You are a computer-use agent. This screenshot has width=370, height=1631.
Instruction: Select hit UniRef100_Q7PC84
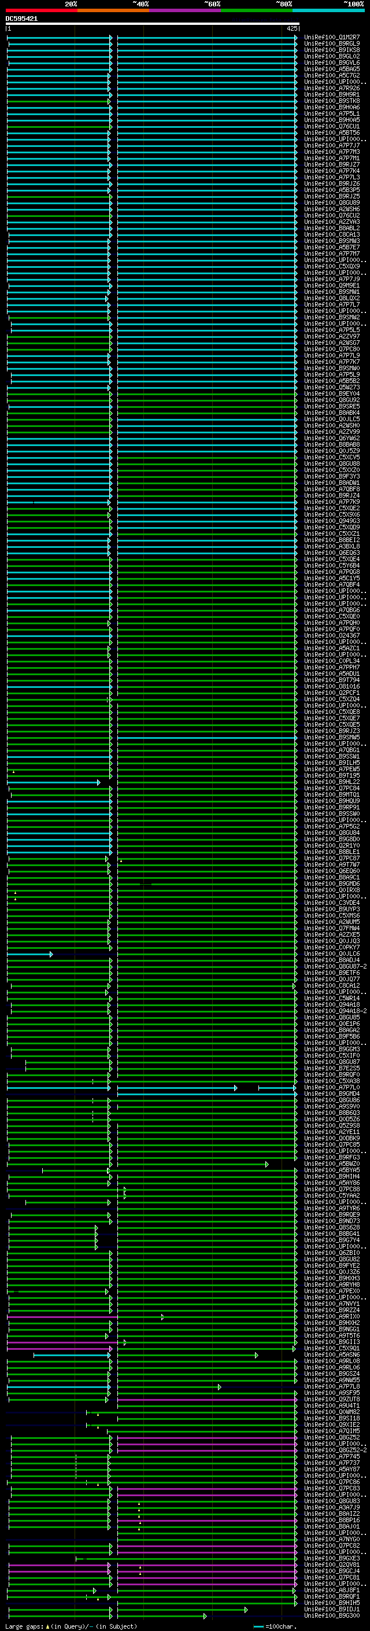pyautogui.click(x=332, y=788)
